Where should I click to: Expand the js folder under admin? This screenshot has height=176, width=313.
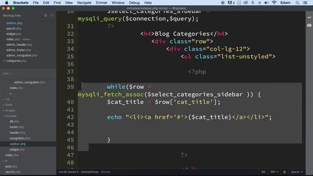tap(10, 93)
